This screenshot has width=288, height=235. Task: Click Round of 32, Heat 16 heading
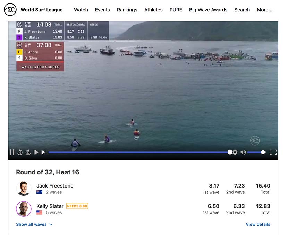(48, 172)
